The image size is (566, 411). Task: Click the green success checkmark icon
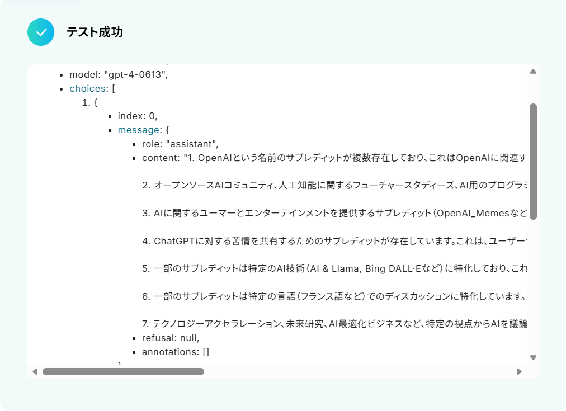(x=41, y=32)
